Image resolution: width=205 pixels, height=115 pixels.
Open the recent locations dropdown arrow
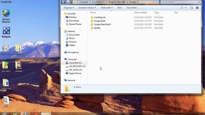[71, 2]
